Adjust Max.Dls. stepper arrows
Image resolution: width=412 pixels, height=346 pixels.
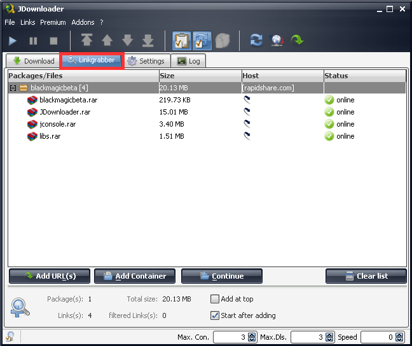point(329,337)
